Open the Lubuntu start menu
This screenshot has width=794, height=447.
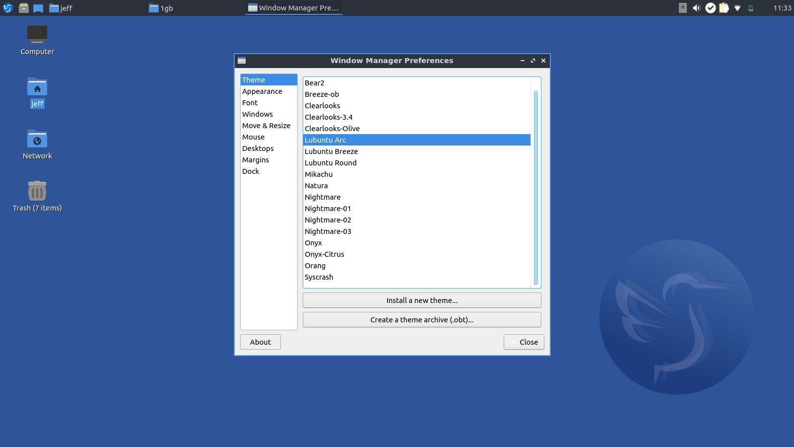[8, 8]
